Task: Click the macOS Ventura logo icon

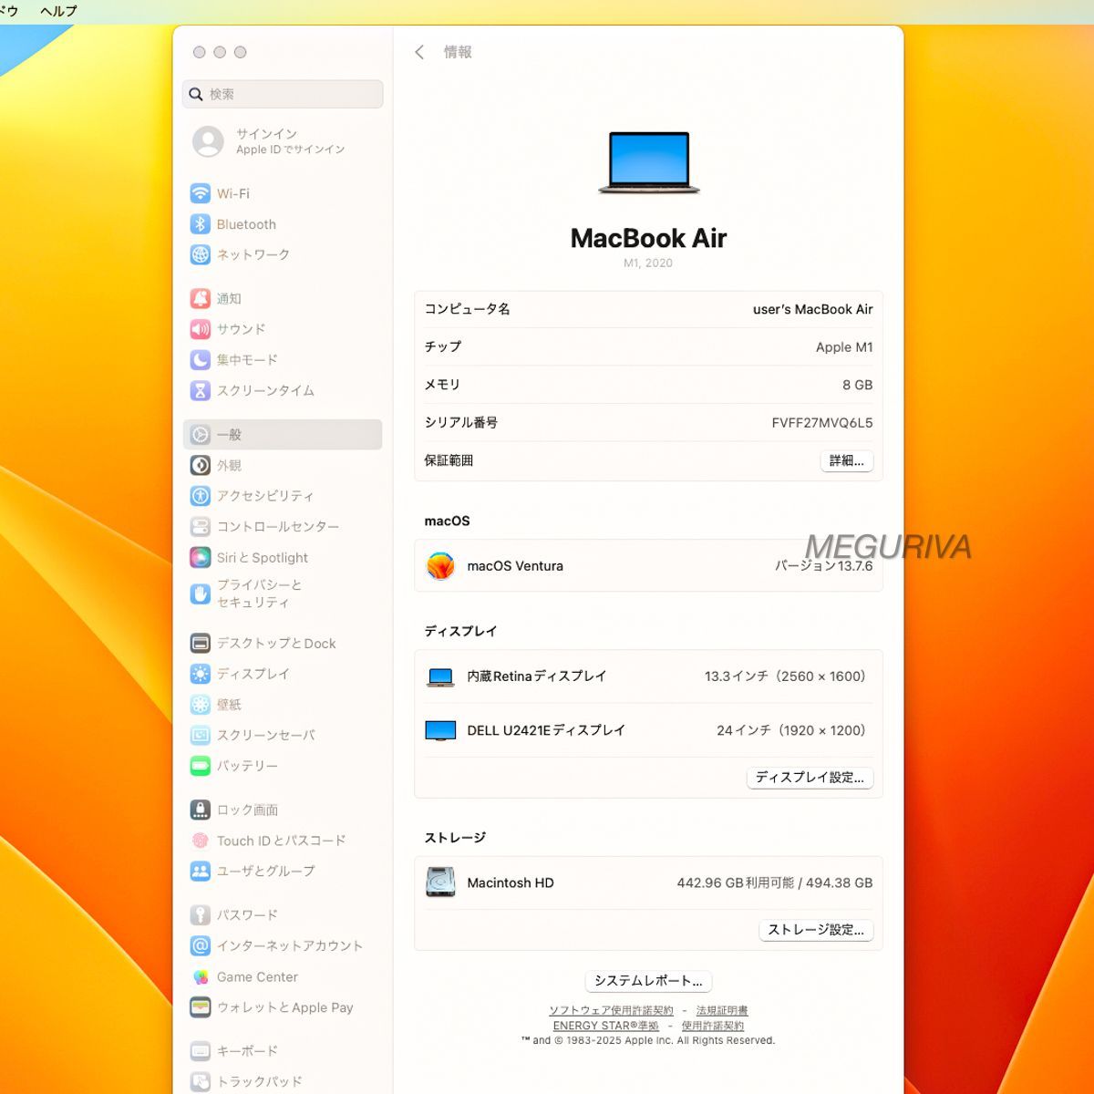Action: [440, 566]
